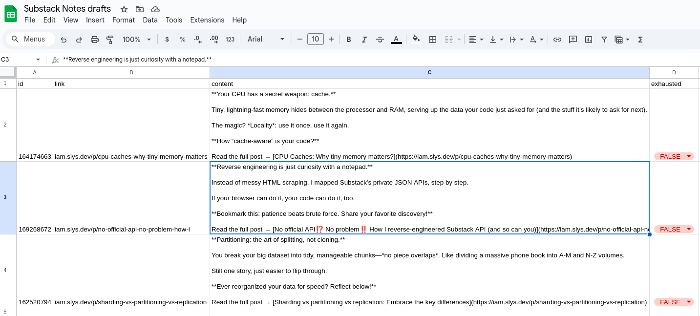Undo the last action

[64, 40]
